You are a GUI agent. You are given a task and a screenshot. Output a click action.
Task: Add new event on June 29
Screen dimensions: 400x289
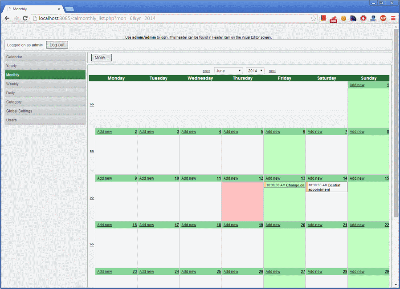click(357, 271)
